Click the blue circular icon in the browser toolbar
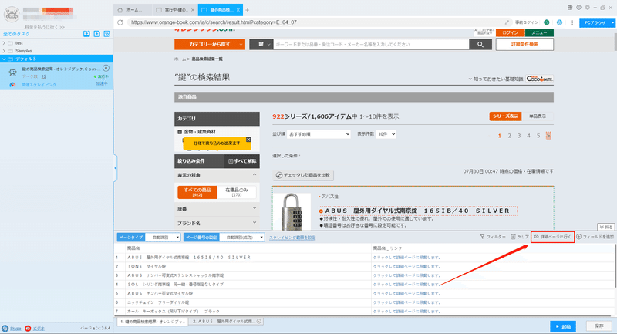 (559, 22)
